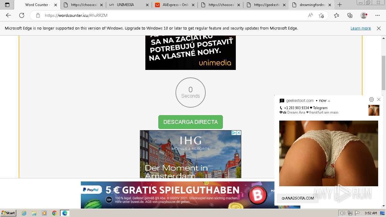Click the Edge taskbar icon
386x217 pixels.
(x=65, y=213)
